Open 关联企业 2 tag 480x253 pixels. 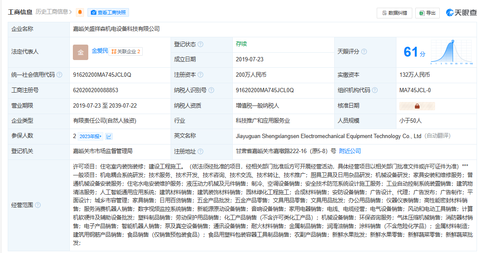click(126, 51)
